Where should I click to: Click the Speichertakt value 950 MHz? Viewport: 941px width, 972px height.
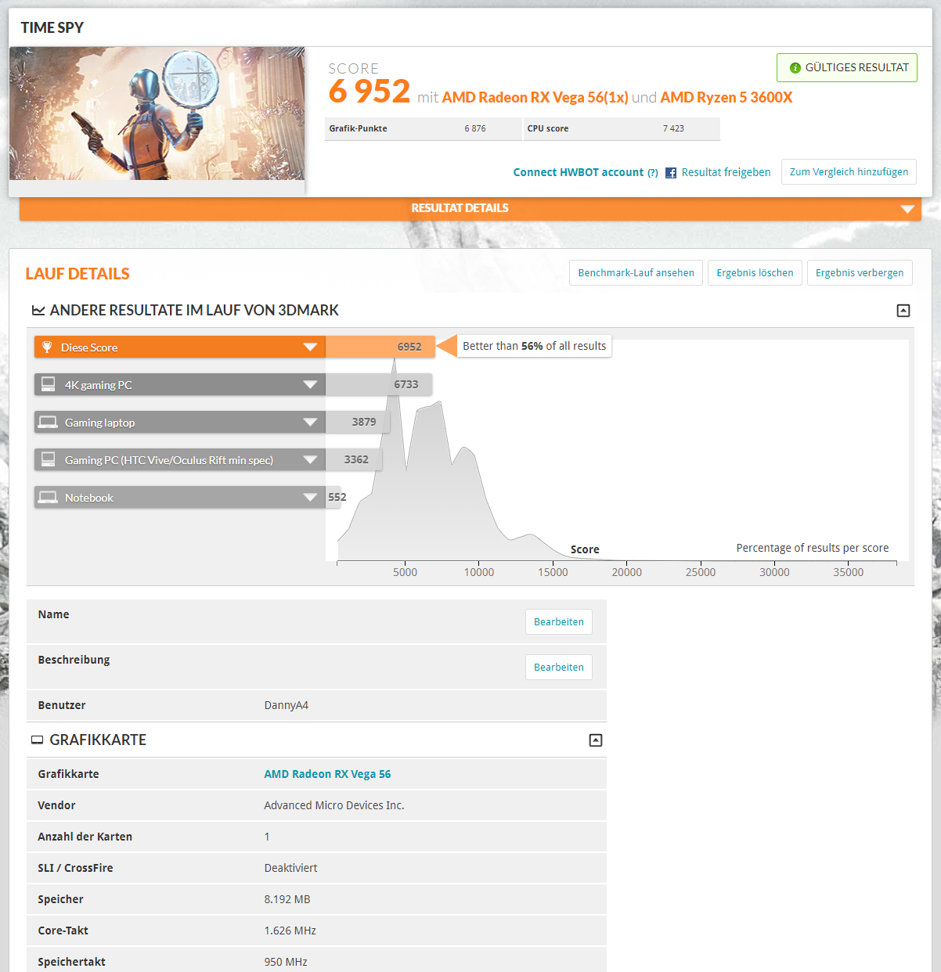point(286,962)
